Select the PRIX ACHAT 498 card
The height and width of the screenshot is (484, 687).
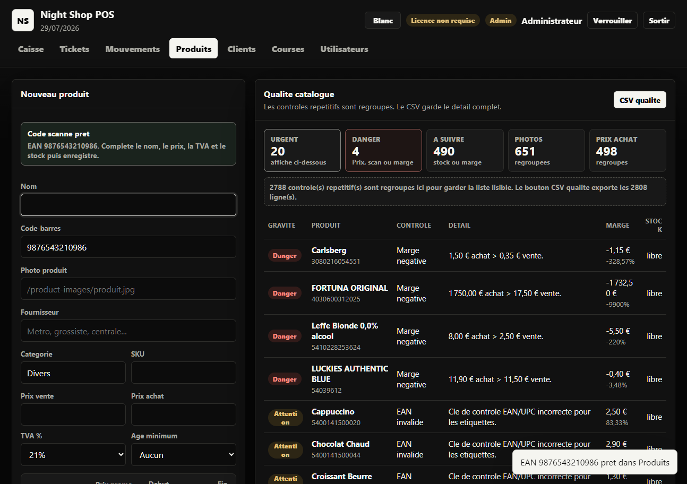(x=628, y=151)
